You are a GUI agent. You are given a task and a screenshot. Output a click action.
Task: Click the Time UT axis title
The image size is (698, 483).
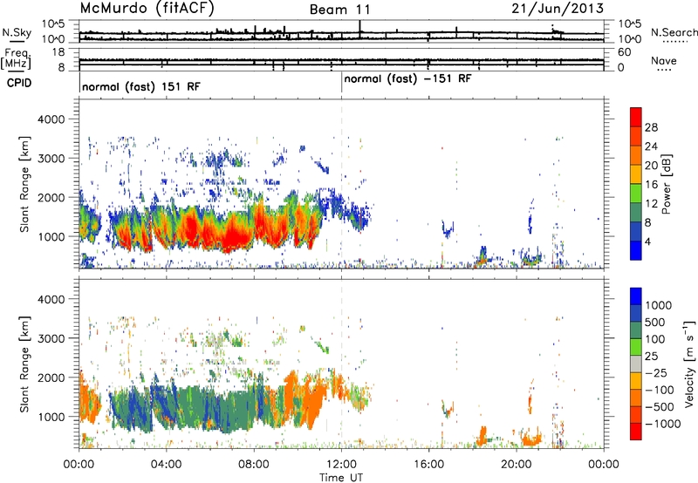[x=341, y=478]
